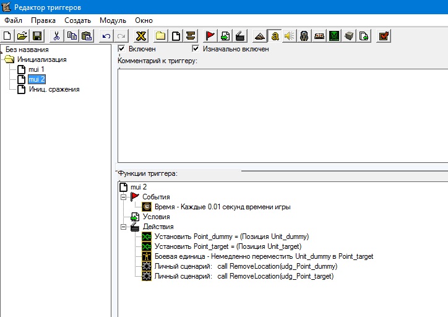The height and width of the screenshot is (317, 448).
Task: Open the 'Правка' menu
Action: click(x=43, y=20)
